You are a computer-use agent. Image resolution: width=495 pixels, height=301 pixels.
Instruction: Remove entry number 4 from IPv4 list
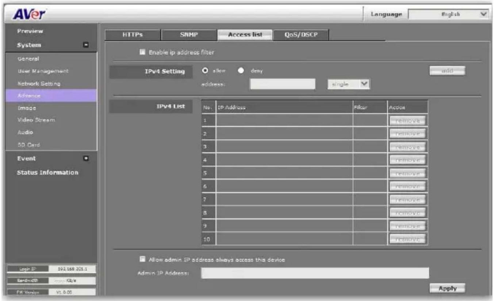click(407, 160)
